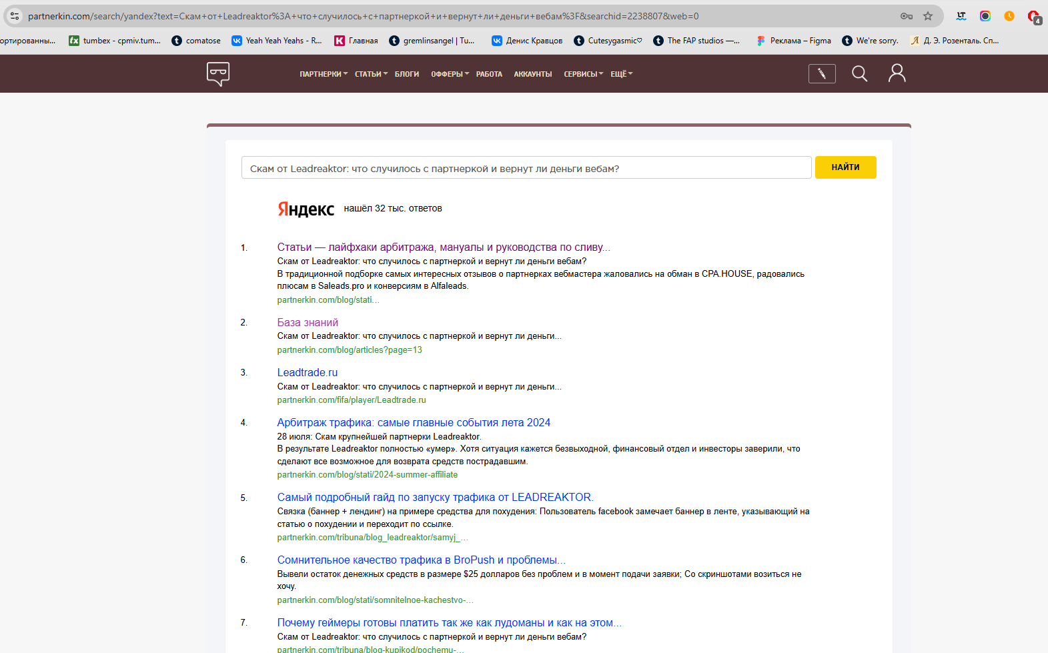Open result 'Leadtrade.ru'

click(x=308, y=373)
